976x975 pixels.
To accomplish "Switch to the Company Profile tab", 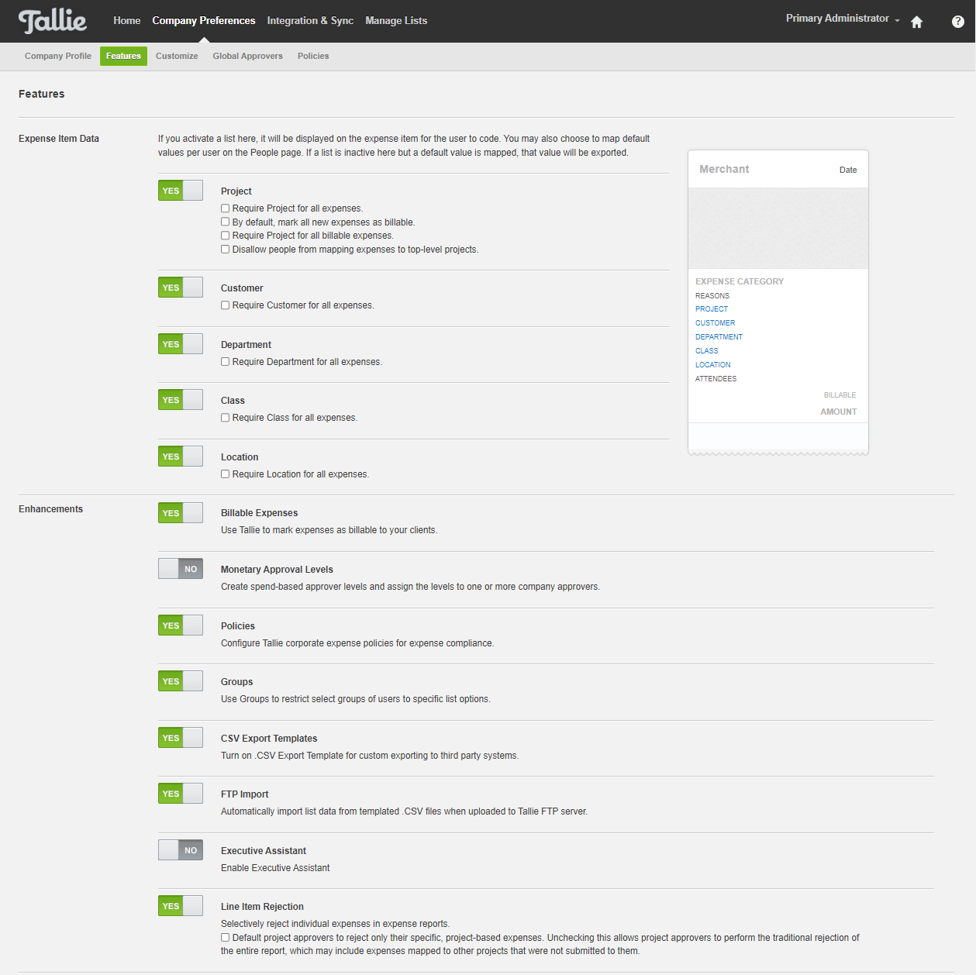I will point(58,56).
